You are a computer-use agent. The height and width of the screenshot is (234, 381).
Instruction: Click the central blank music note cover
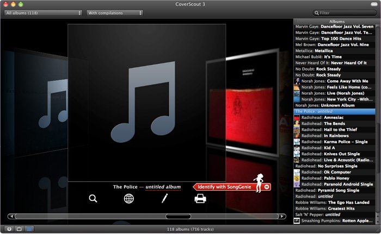147,103
